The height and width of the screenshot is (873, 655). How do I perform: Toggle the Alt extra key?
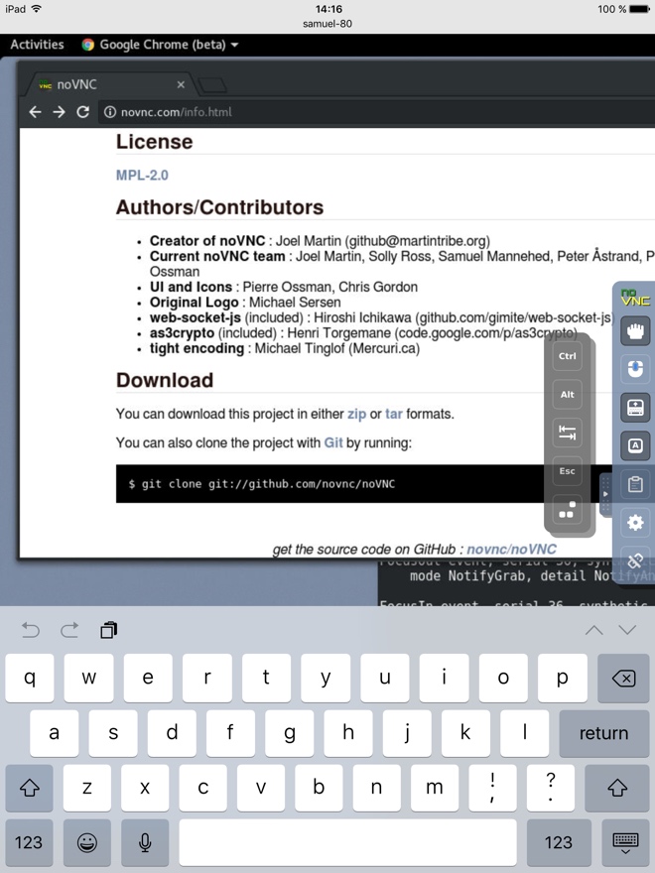(x=567, y=394)
